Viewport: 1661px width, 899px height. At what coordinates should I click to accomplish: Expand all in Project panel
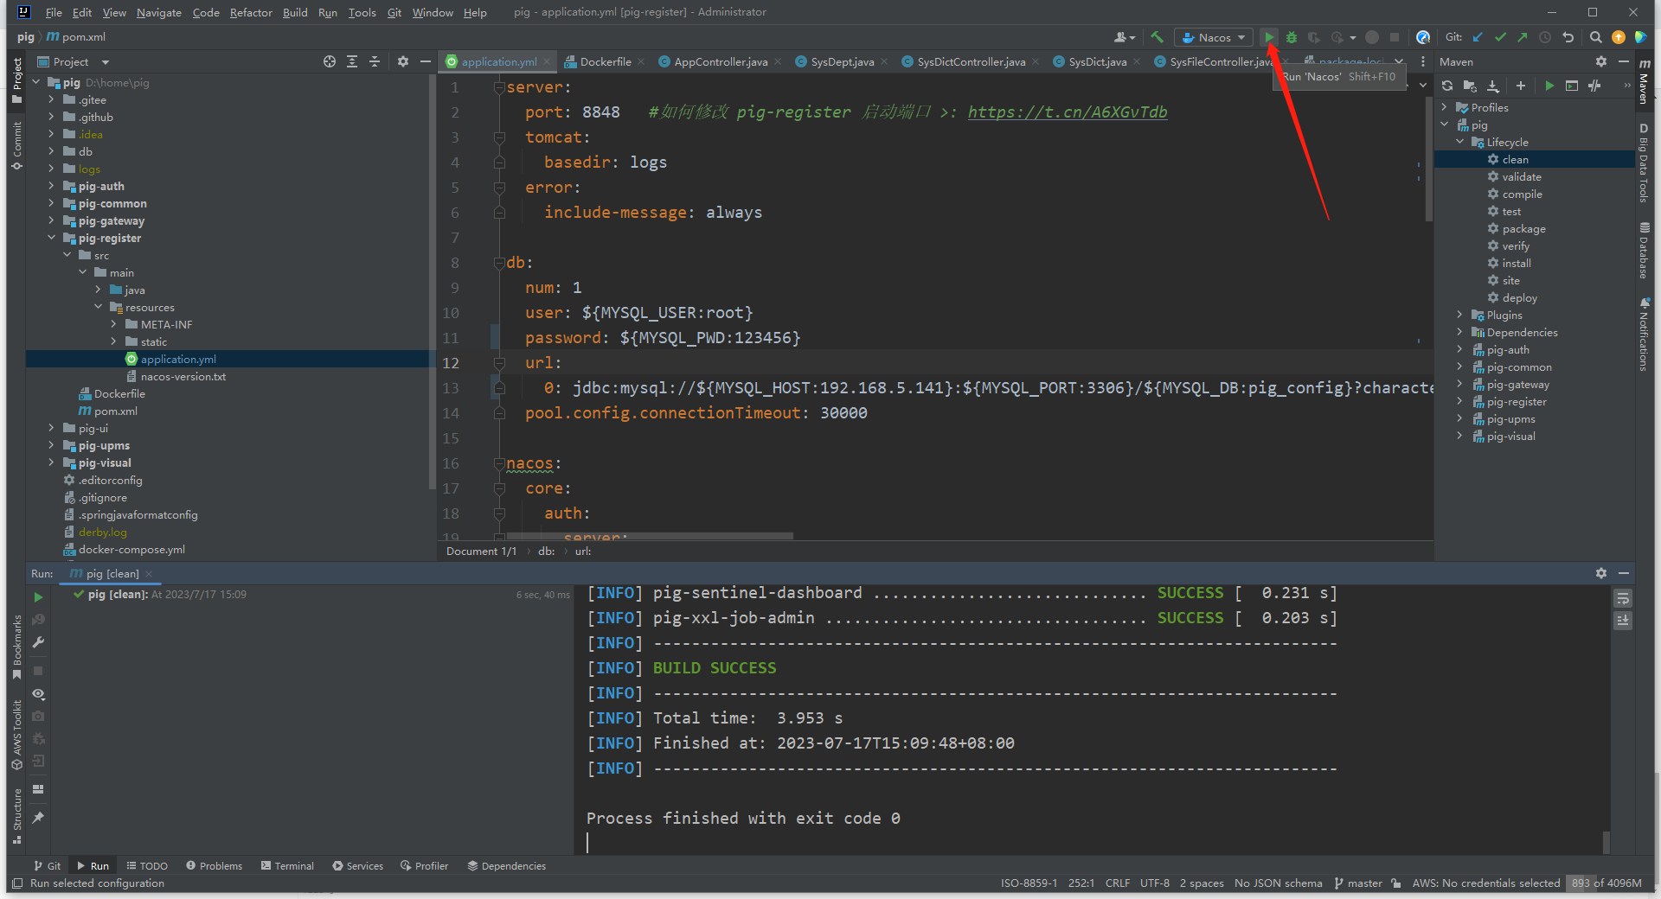pos(352,61)
